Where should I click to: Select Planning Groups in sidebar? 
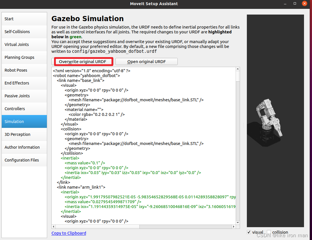(24, 57)
